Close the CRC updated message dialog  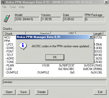point(91,37)
